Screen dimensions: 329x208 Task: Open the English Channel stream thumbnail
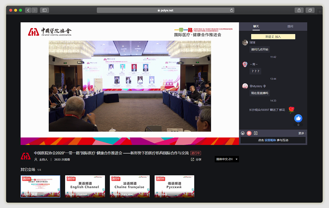pyautogui.click(x=85, y=186)
